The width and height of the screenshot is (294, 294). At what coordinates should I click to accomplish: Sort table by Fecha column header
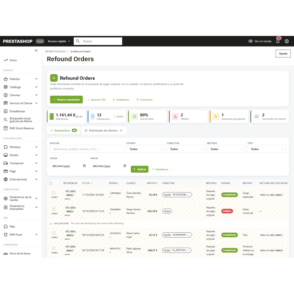pos(87,183)
